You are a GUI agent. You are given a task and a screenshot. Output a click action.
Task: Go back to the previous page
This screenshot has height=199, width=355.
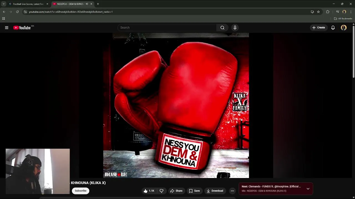[x=4, y=12]
